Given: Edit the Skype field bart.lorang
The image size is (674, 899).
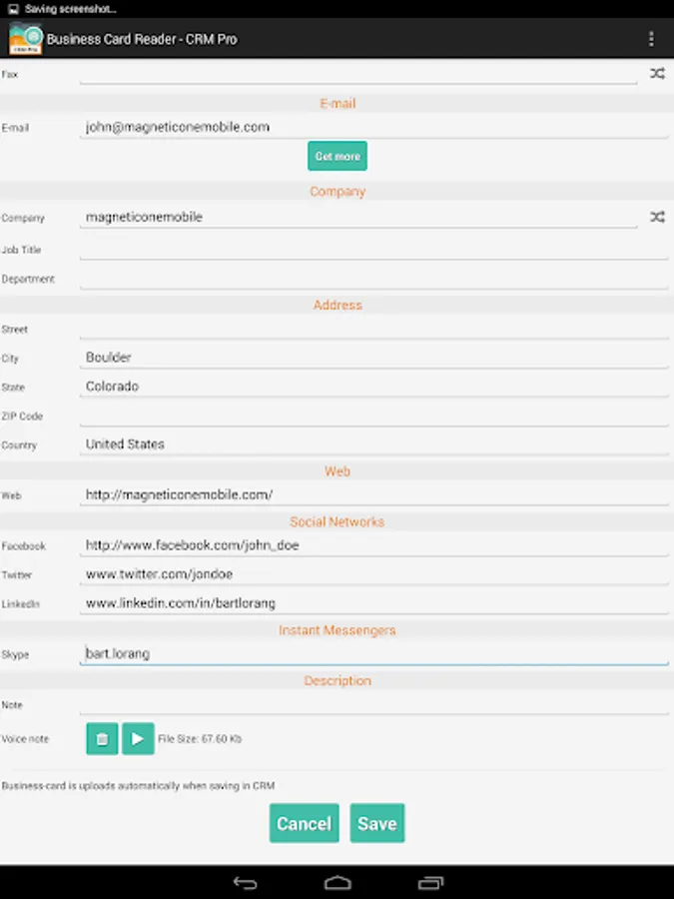Looking at the screenshot, I should pos(373,653).
